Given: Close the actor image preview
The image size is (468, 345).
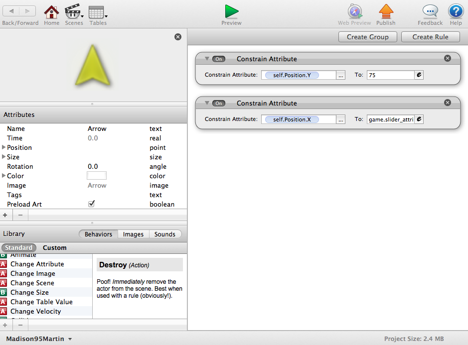Looking at the screenshot, I should pyautogui.click(x=178, y=37).
